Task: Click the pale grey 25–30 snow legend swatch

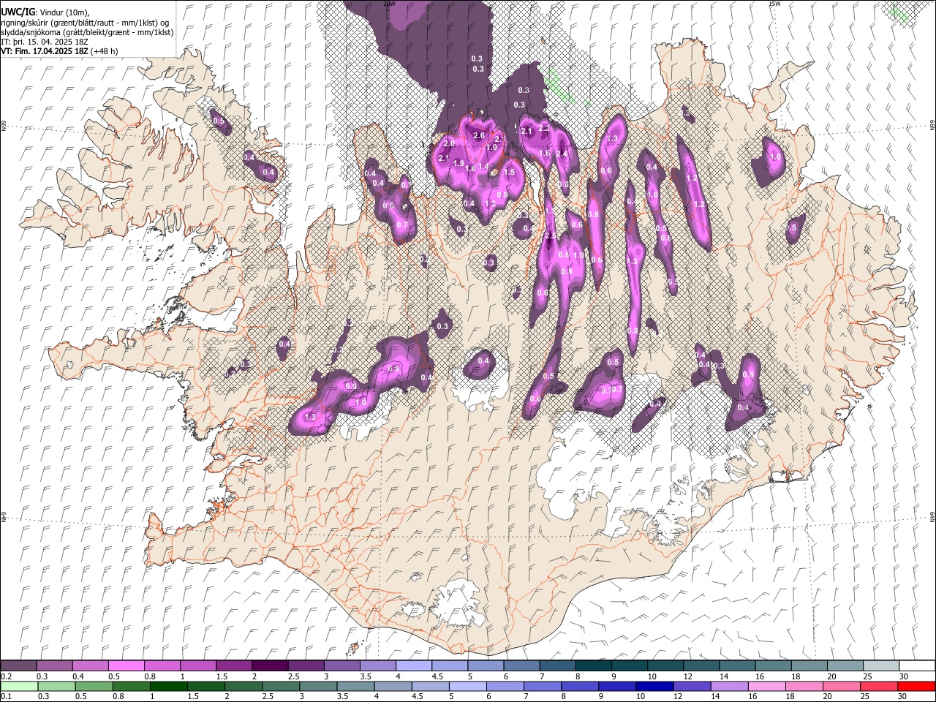Action: [x=880, y=666]
